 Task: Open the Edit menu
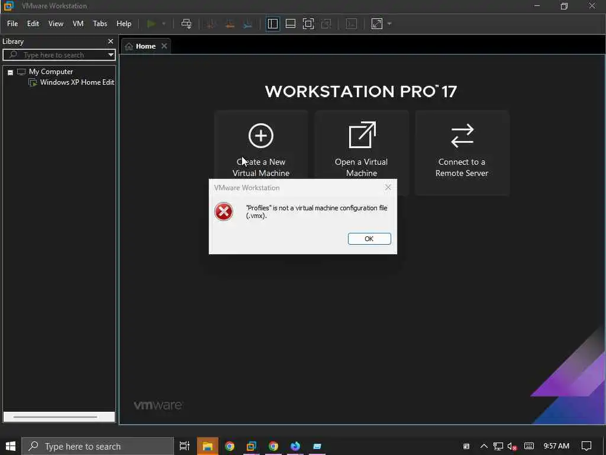click(x=33, y=24)
